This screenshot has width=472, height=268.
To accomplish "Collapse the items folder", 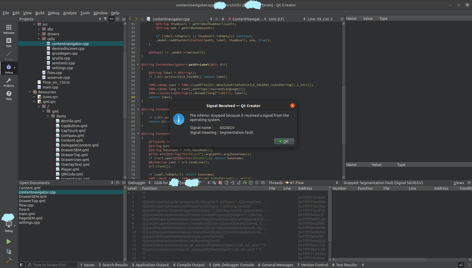I will click(x=48, y=116).
